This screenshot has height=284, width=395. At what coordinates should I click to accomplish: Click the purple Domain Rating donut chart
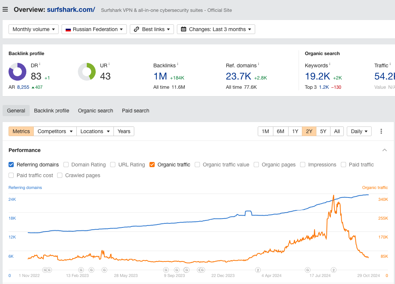coord(17,72)
